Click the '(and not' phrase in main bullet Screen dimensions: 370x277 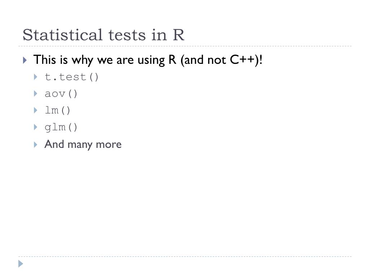tap(203, 60)
